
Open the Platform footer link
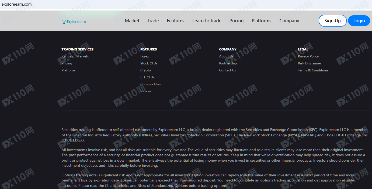(x=68, y=70)
